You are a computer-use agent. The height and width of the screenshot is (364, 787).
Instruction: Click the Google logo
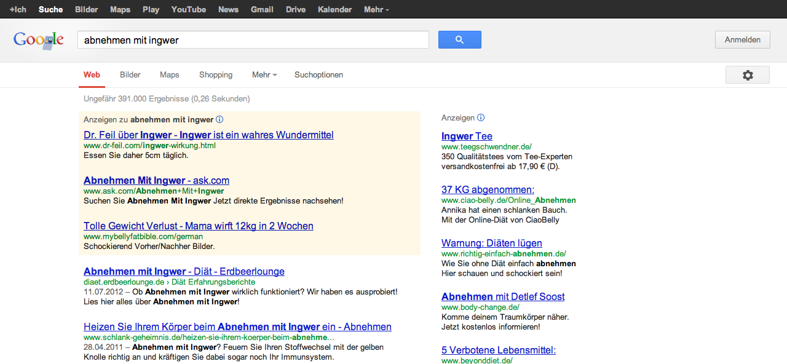pyautogui.click(x=39, y=40)
